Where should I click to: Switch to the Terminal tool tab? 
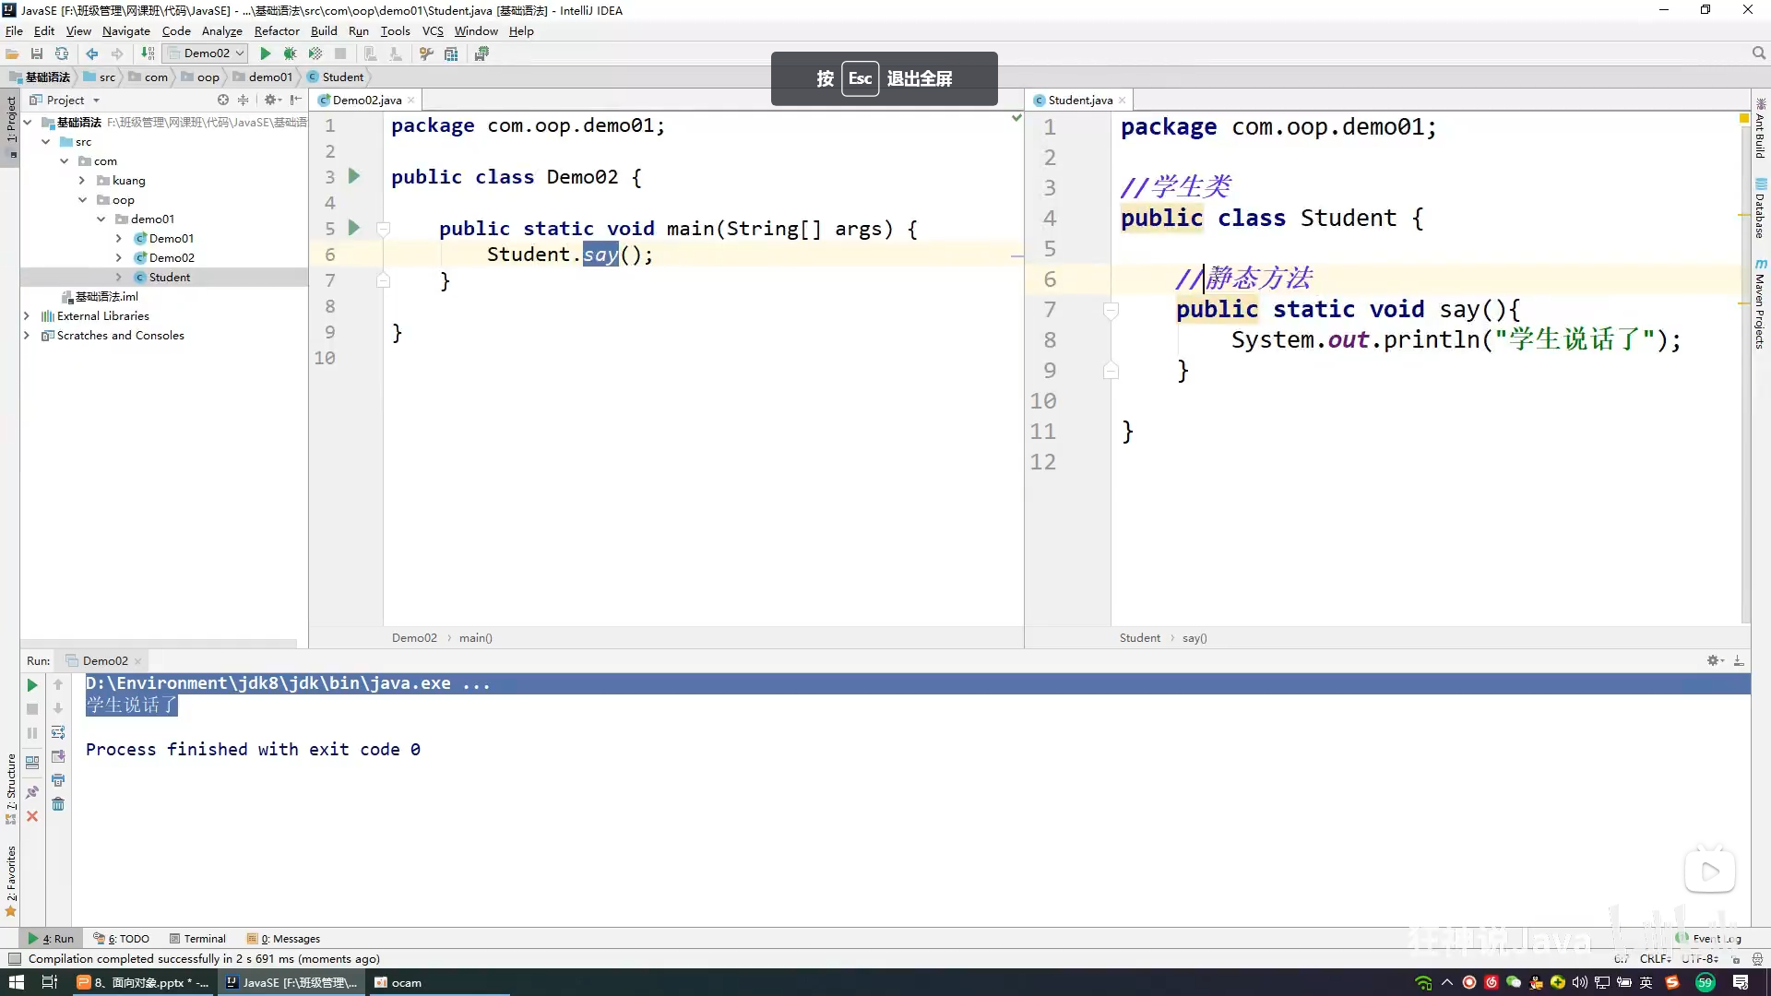point(197,939)
